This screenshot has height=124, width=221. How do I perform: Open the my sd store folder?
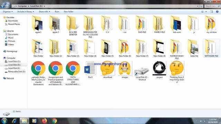click(211, 24)
